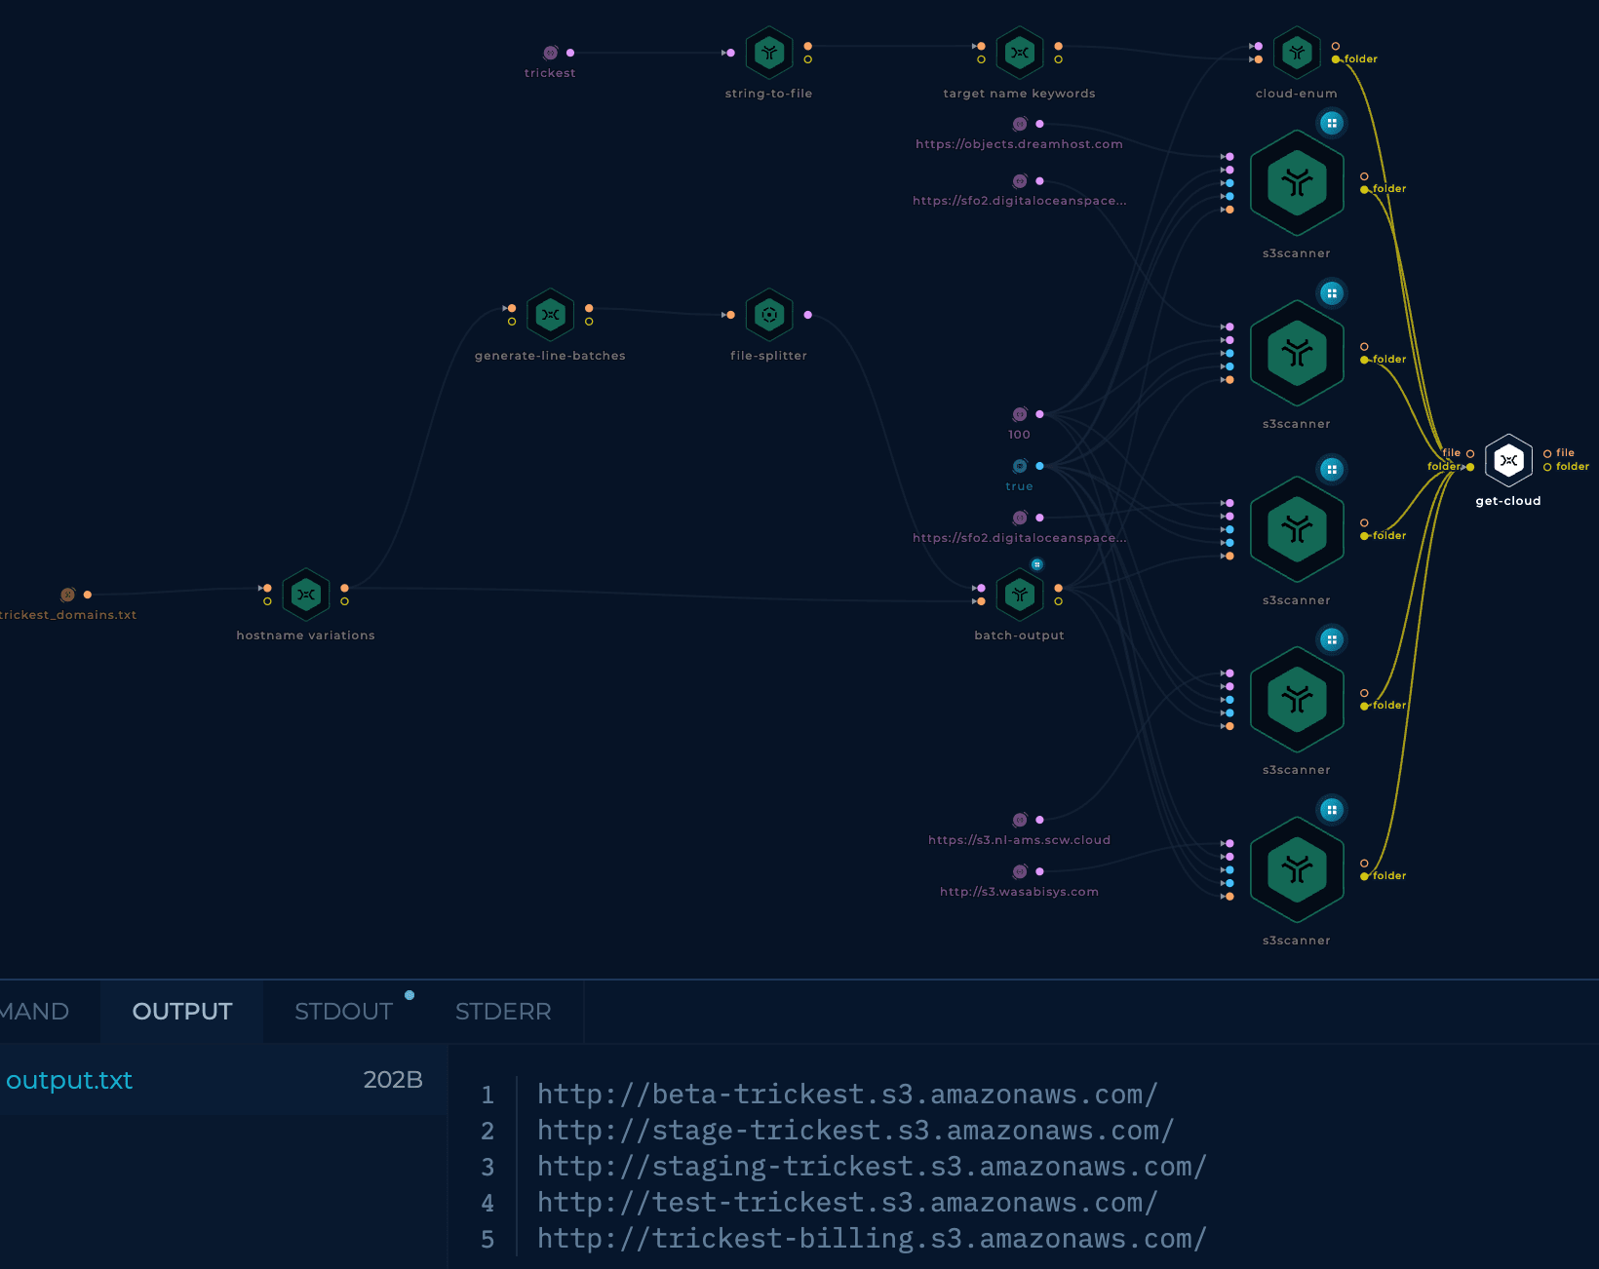Screen dimensions: 1599x1269
Task: Click the 'cloud-enum' node label
Action: click(1297, 94)
